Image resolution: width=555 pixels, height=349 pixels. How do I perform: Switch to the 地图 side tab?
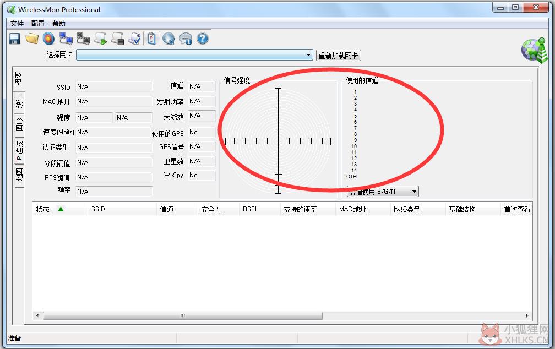coord(19,175)
